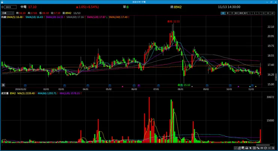Viewport: 278px width, 151px height.
Task: Toggle the eye visibility icon in bottom toolbar
Action: [262, 148]
